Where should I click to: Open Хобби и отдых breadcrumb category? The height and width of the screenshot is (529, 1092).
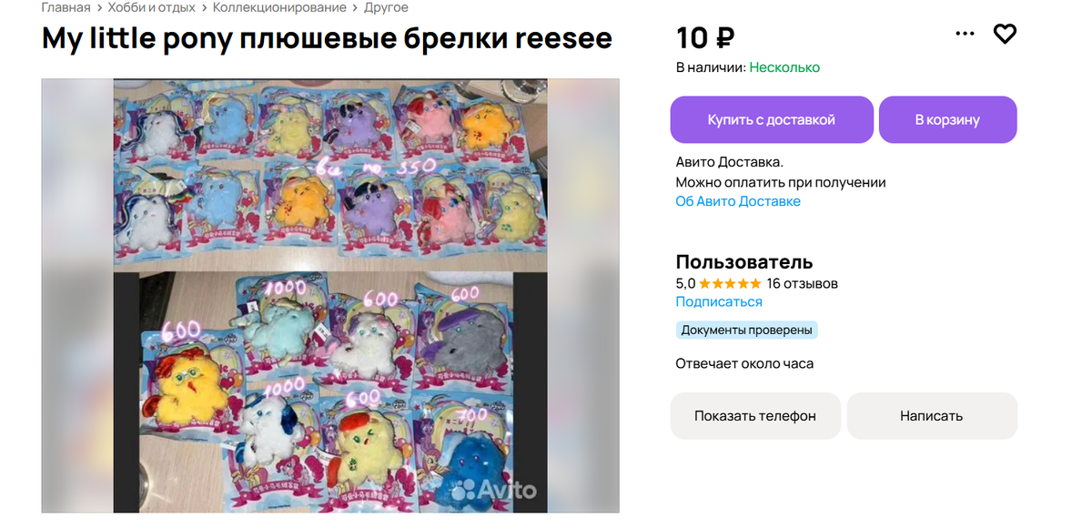(x=152, y=7)
